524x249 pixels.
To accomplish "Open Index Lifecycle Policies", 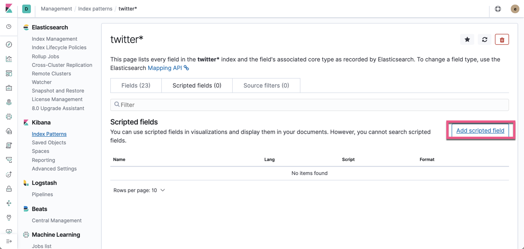I will pyautogui.click(x=59, y=47).
